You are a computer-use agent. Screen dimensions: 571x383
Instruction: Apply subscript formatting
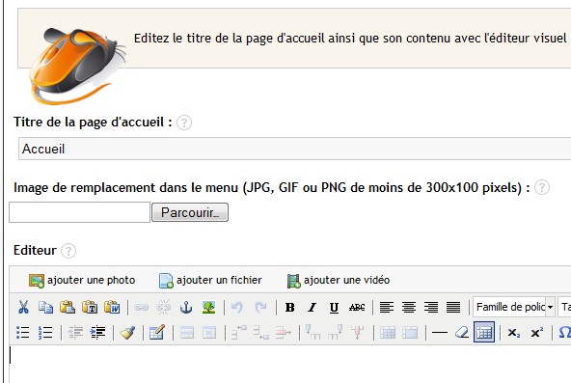514,333
